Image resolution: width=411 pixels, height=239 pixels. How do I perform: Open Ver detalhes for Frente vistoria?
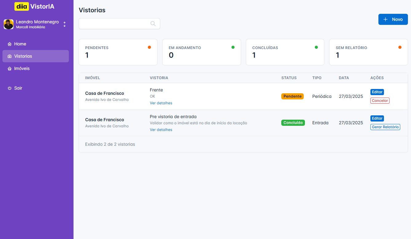point(161,103)
